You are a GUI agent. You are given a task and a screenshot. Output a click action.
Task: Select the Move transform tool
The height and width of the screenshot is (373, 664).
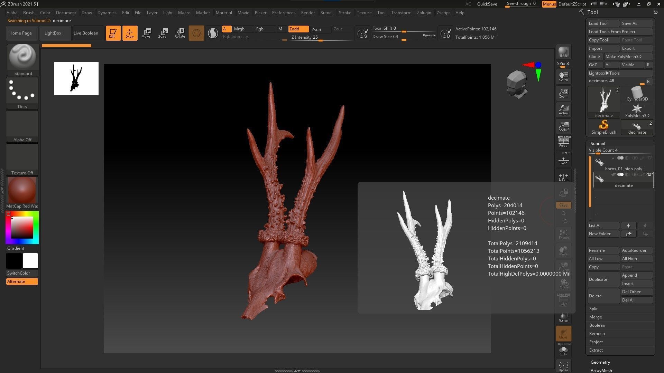click(x=146, y=33)
